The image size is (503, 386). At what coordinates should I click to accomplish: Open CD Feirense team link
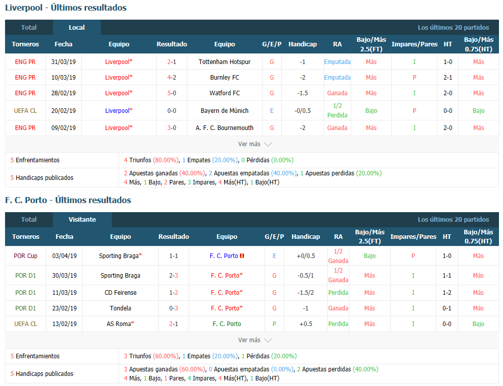click(120, 293)
